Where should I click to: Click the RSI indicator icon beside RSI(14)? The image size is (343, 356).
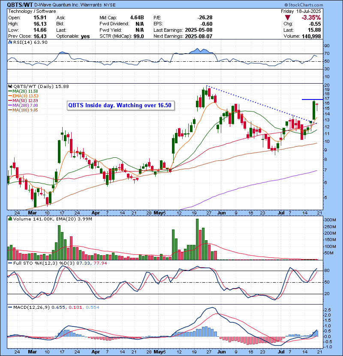point(10,42)
